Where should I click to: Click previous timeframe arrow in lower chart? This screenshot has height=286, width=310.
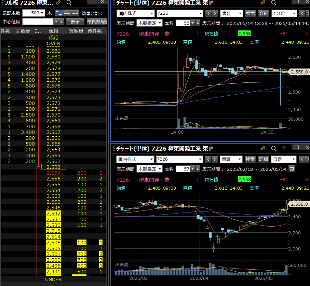[x=302, y=159]
